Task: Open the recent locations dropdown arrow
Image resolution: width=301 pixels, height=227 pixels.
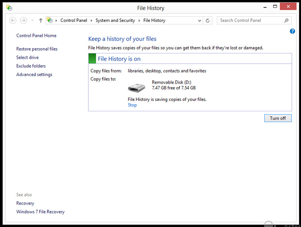Action: pyautogui.click(x=32, y=21)
